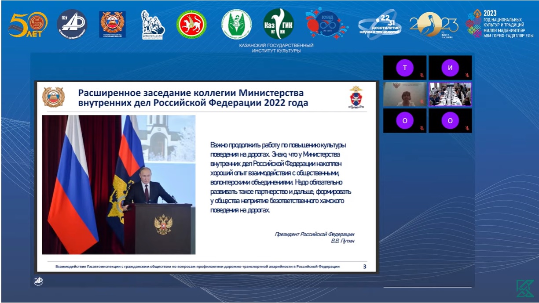Click the slide title 'Расширенное заседание коллегии Министерства'
The height and width of the screenshot is (303, 539).
pyautogui.click(x=191, y=93)
